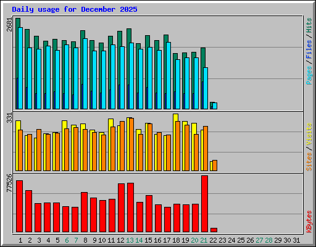
Task: Click the cyan bar for day 1
Action: 20,68
